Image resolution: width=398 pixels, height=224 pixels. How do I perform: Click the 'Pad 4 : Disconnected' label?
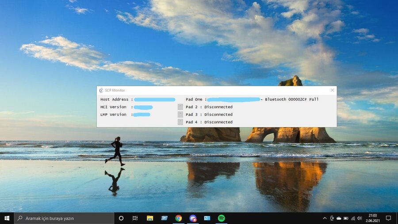209,122
